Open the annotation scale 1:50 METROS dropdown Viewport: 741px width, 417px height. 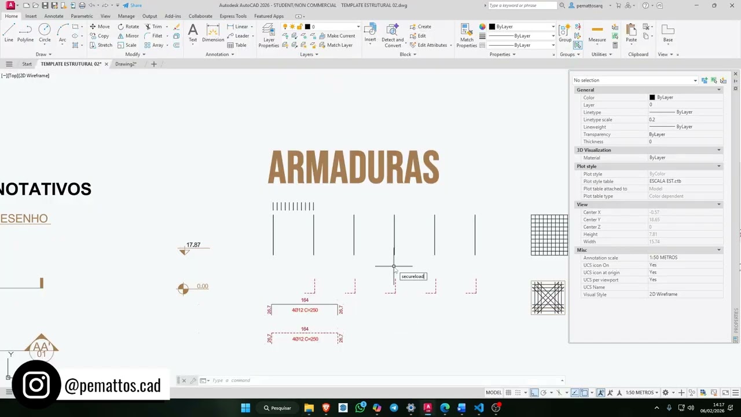click(x=642, y=393)
